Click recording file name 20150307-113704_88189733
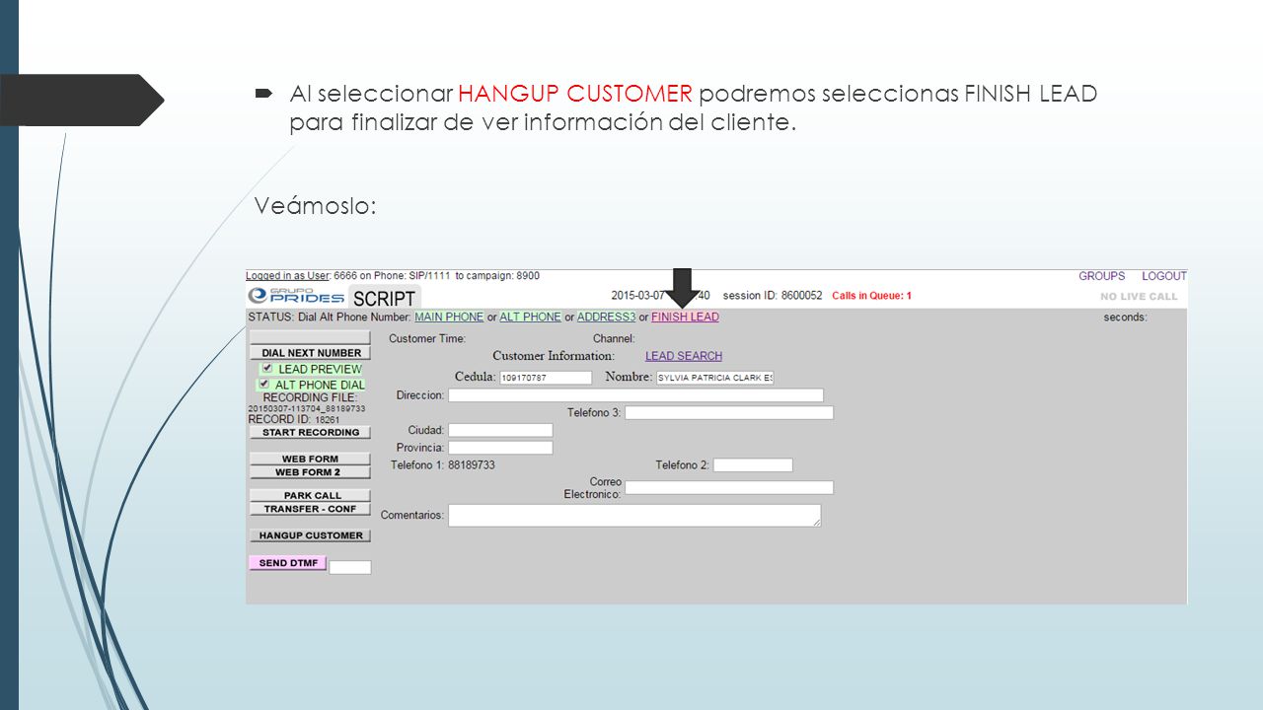The image size is (1263, 710). [x=307, y=408]
